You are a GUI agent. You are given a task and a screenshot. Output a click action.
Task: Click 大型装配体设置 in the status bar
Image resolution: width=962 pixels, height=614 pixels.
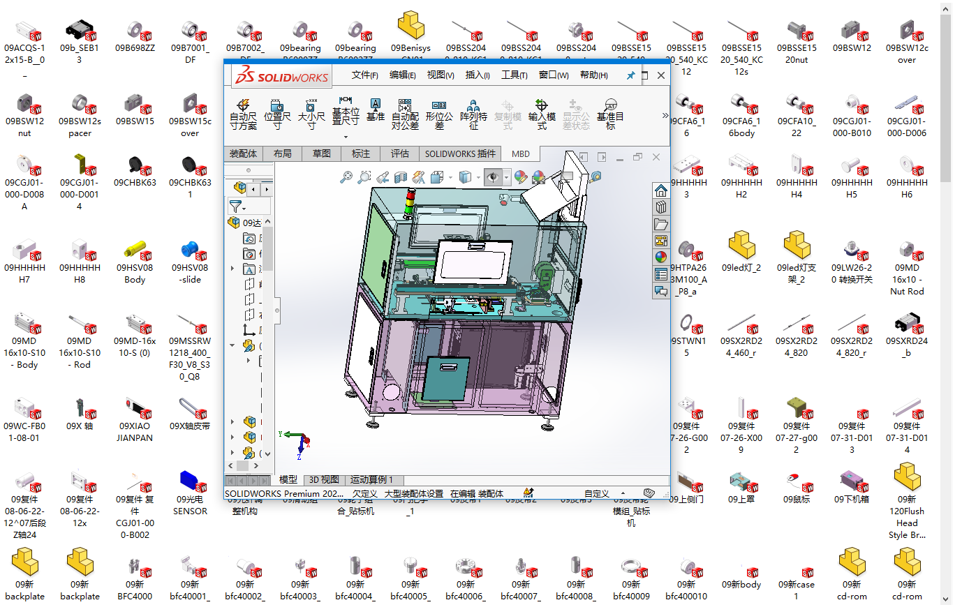click(x=413, y=493)
